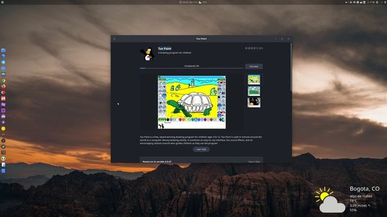
Task: Select the second green landscape thumbnail
Action: pyautogui.click(x=254, y=91)
